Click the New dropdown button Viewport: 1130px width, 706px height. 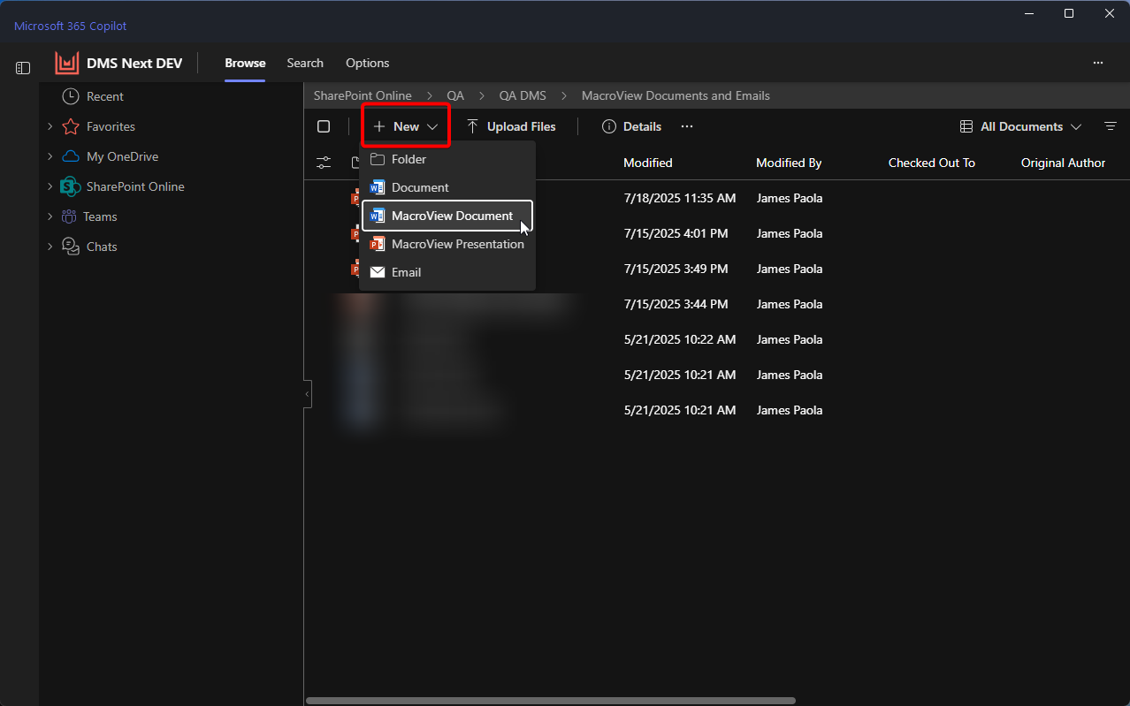(406, 126)
